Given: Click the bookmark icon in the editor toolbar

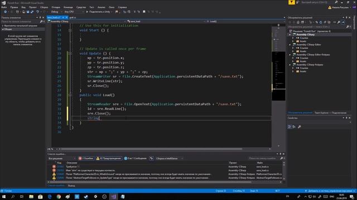Looking at the screenshot, I should (x=144, y=12).
